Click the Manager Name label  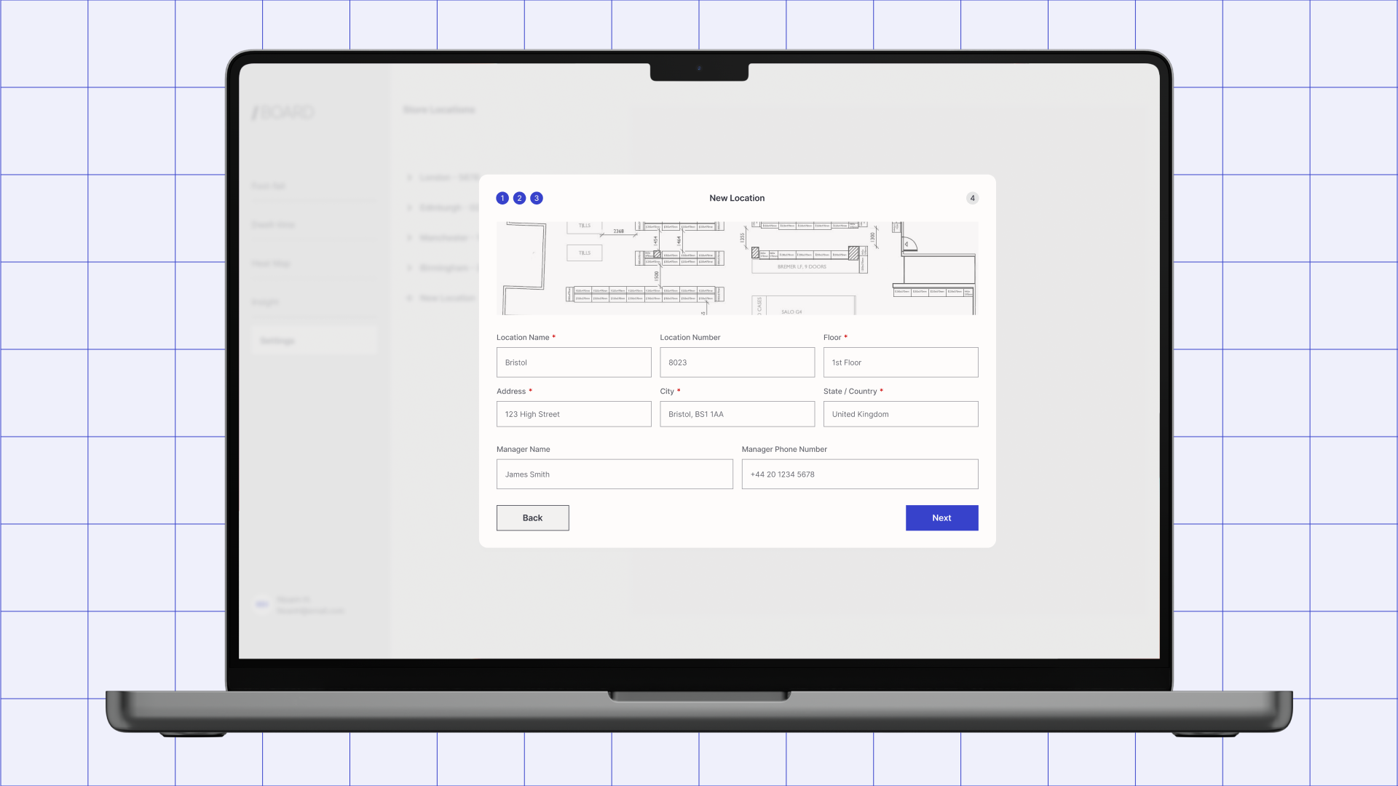click(524, 450)
